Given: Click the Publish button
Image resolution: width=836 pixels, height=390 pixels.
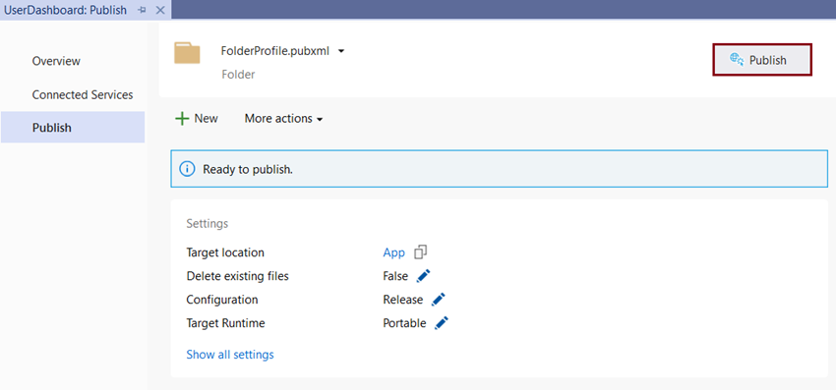Looking at the screenshot, I should coord(762,60).
